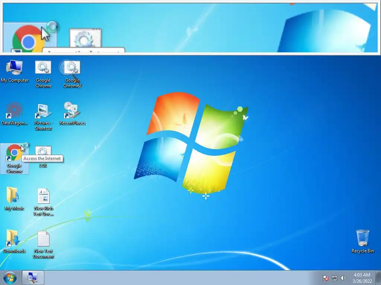Click the Magnifier taskbar button
This screenshot has height=285, width=381.
pyautogui.click(x=33, y=278)
